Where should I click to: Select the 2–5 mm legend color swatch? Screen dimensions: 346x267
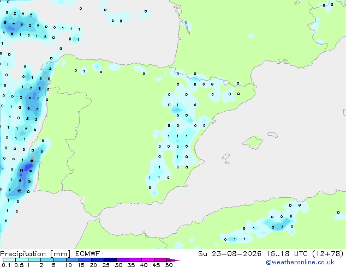[x=47, y=260]
